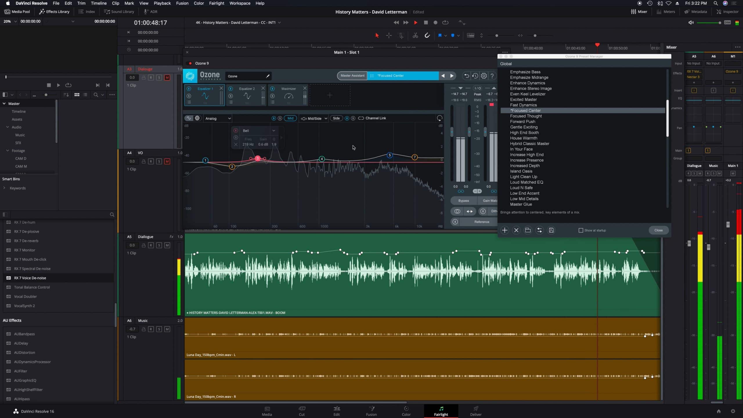
Task: Select the red pointer selection tool
Action: 377,35
